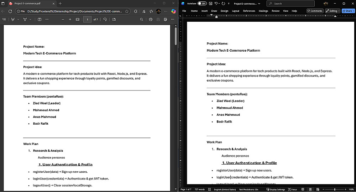Open Comments pane in Word
The image size is (356, 192).
[315, 11]
